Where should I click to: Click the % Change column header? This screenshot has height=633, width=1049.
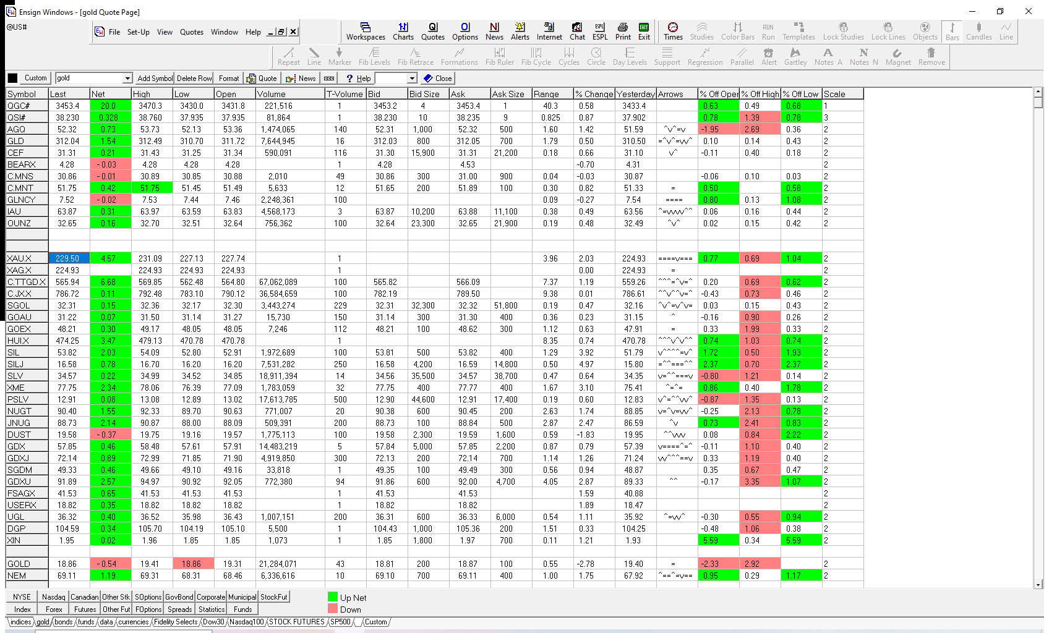pos(594,94)
